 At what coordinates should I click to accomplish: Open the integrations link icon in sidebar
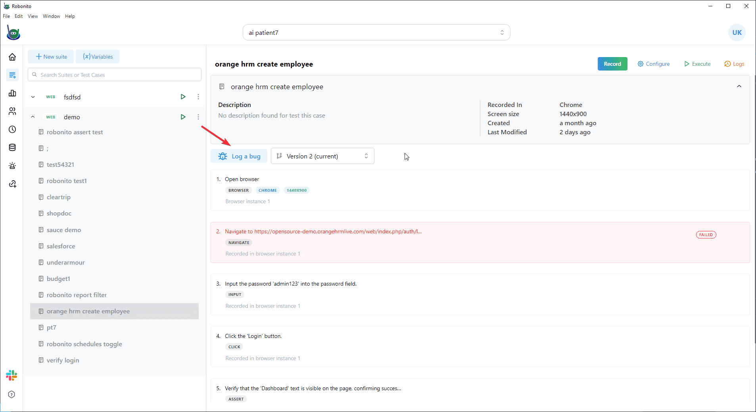(12, 184)
